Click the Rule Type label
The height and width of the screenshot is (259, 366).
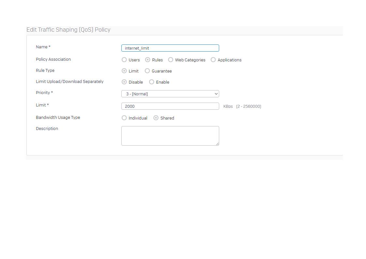pos(45,71)
